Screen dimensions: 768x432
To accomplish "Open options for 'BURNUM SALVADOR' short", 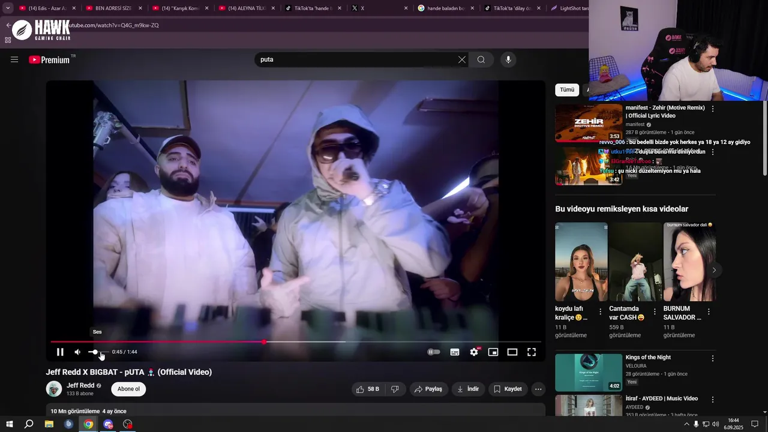I will (x=709, y=312).
